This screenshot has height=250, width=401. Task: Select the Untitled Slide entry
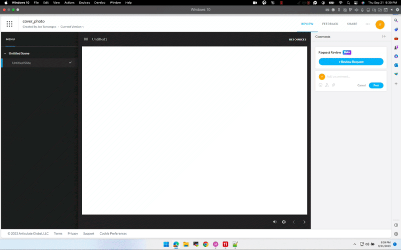[40, 63]
